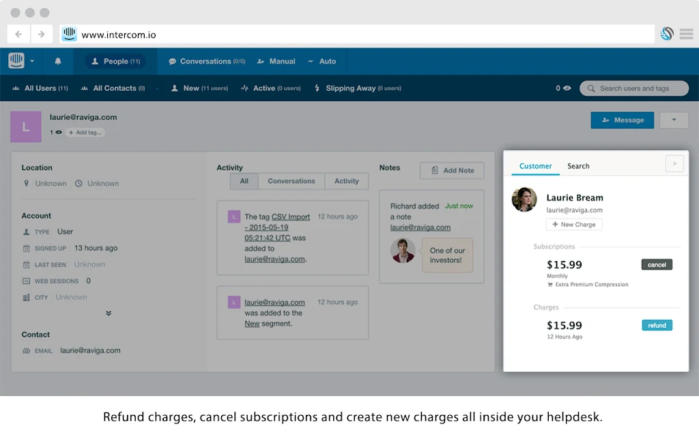The height and width of the screenshot is (437, 699).
Task: Collapse the side panel with the arrow button
Action: click(x=674, y=164)
